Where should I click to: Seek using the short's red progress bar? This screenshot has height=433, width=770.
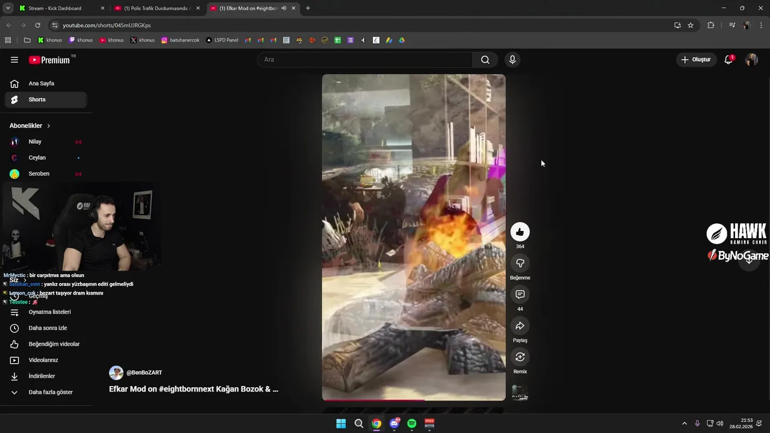(414, 400)
